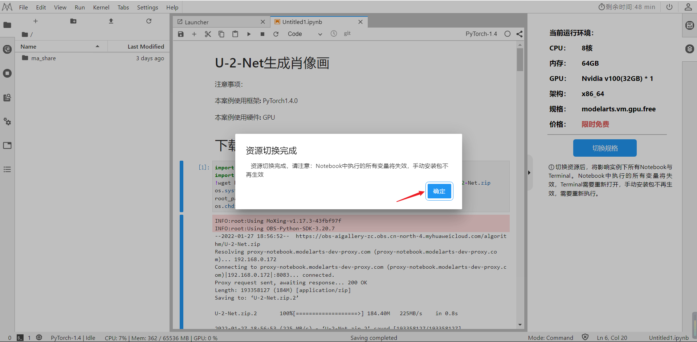Collapse right panel with arrow handle
This screenshot has width=697, height=342.
tap(530, 173)
